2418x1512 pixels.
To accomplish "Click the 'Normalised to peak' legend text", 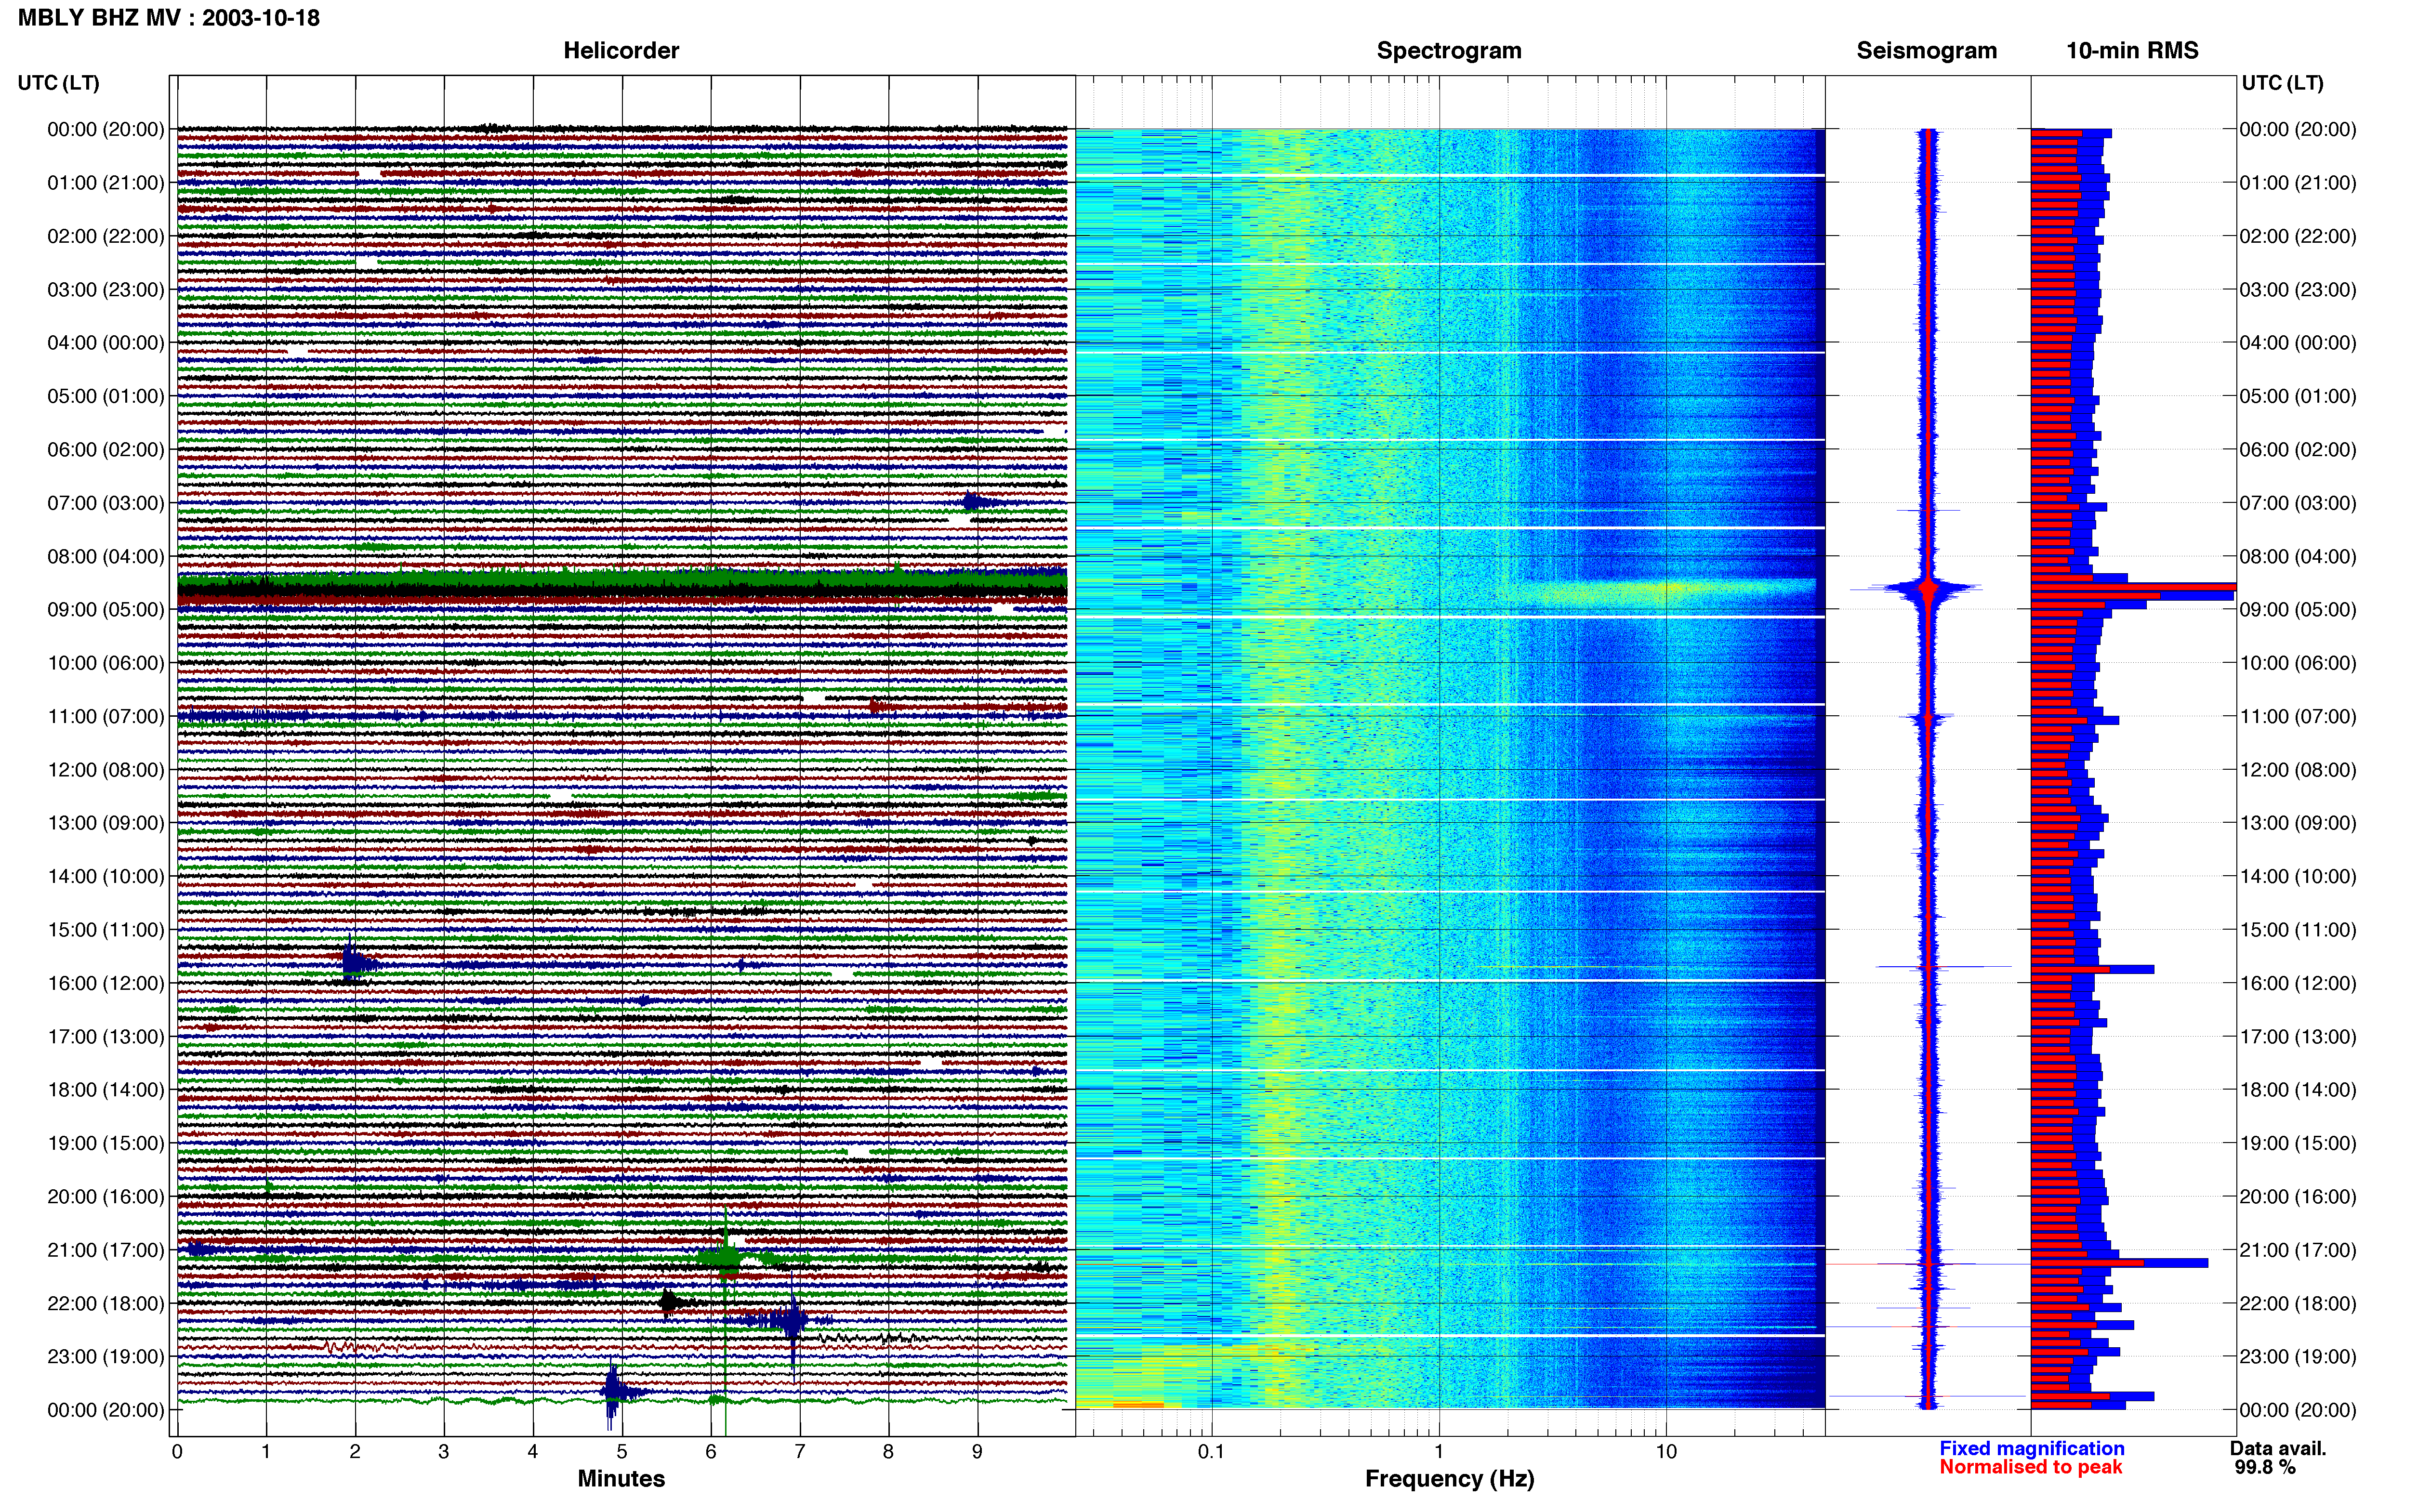I will coord(2031,1467).
